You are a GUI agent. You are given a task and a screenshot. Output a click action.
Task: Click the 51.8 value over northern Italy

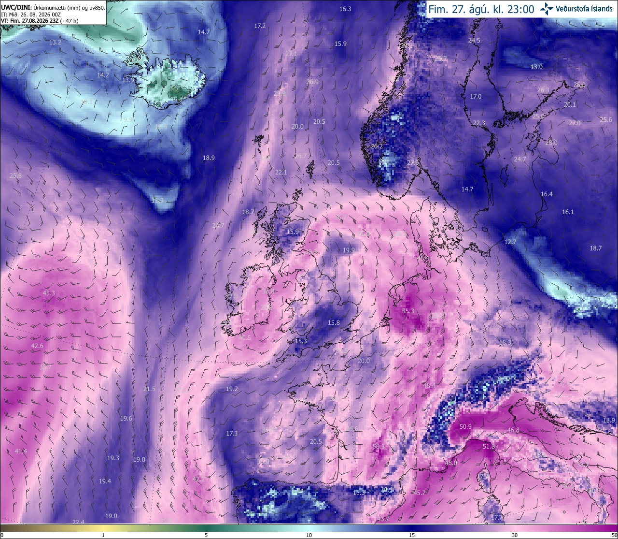[489, 447]
